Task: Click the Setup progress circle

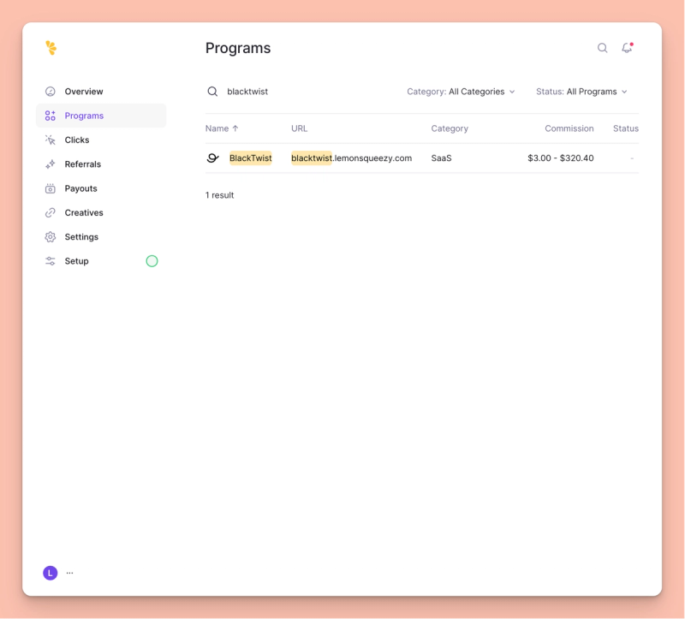Action: (x=152, y=261)
